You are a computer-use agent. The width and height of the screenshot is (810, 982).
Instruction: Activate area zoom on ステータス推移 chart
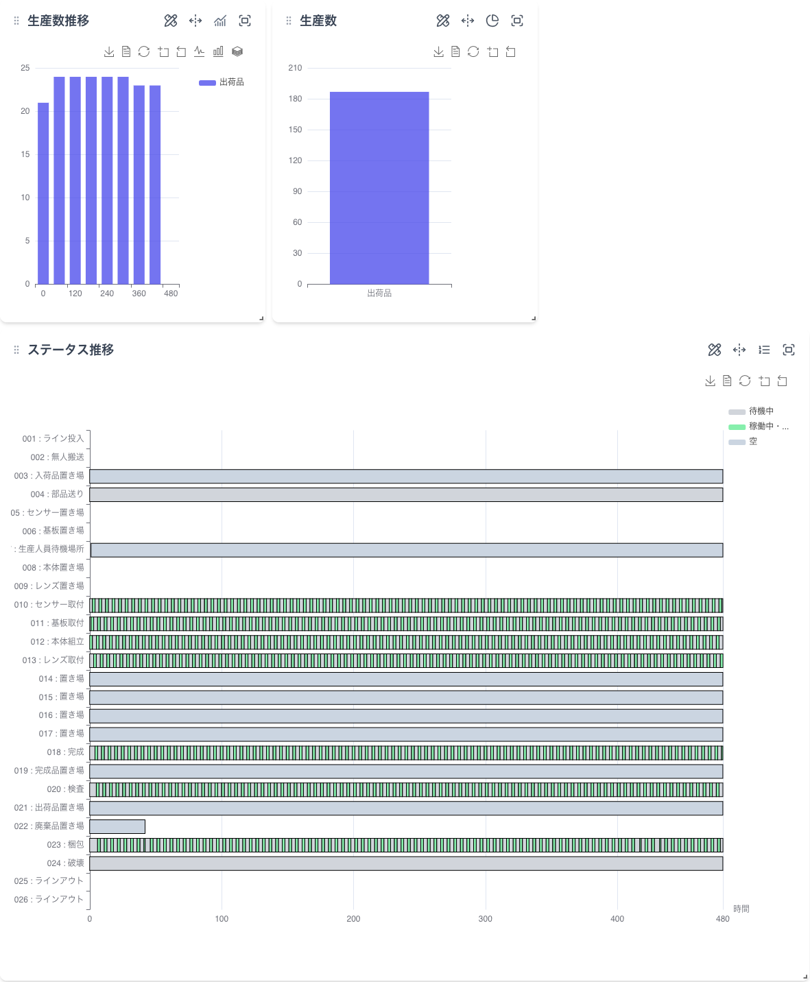(x=765, y=381)
